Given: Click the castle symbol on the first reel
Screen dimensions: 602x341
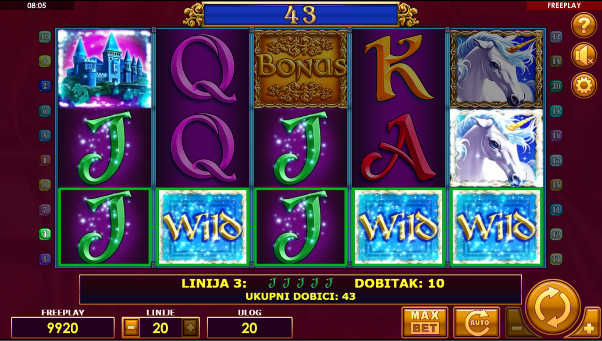Looking at the screenshot, I should pos(105,69).
